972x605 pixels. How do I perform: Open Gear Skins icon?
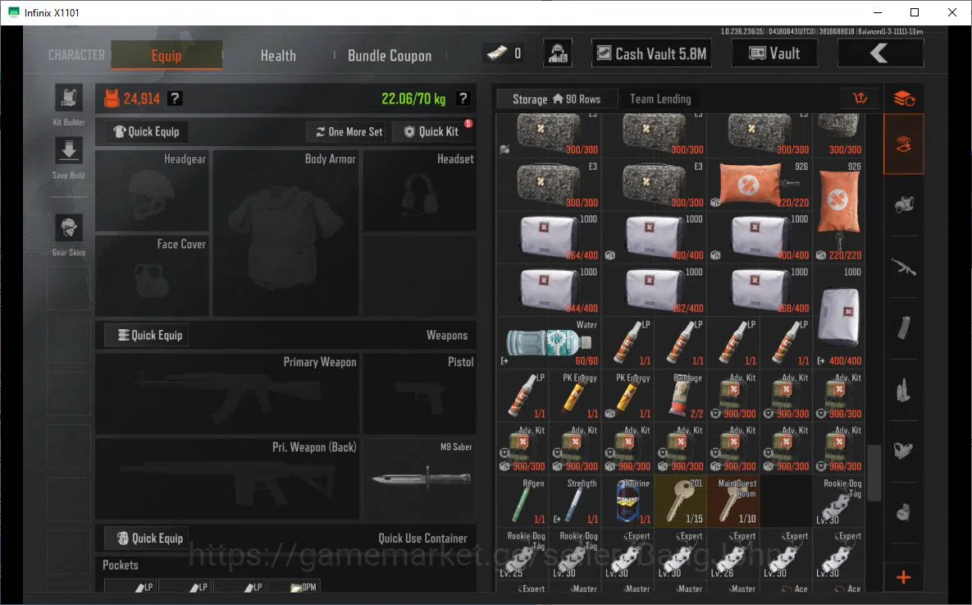pos(69,228)
